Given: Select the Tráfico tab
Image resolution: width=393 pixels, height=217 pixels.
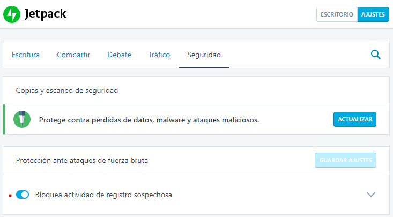Looking at the screenshot, I should point(159,55).
